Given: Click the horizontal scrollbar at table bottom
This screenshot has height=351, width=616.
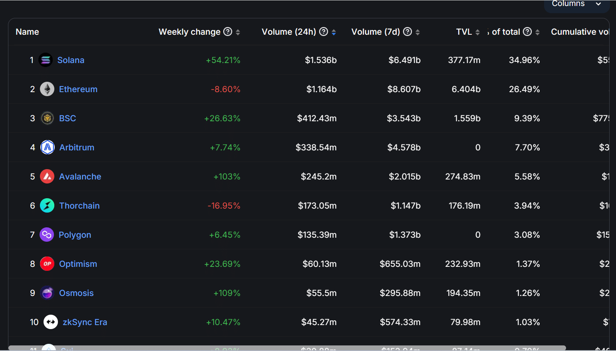Looking at the screenshot, I should coord(287,348).
